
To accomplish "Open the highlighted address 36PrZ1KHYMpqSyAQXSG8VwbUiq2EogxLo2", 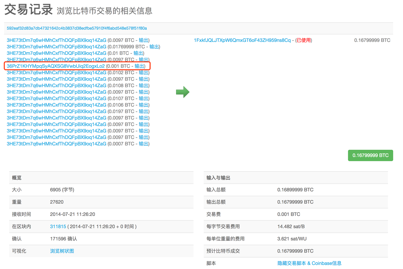I will [x=56, y=66].
